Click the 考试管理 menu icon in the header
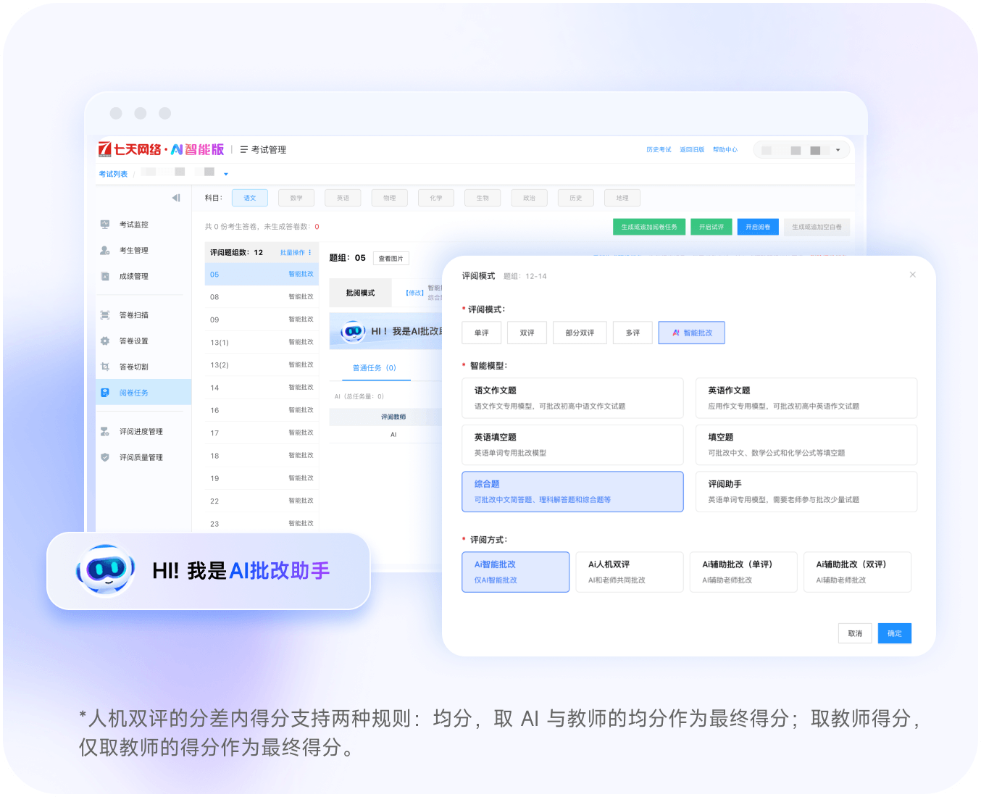The width and height of the screenshot is (981, 797). 244,150
